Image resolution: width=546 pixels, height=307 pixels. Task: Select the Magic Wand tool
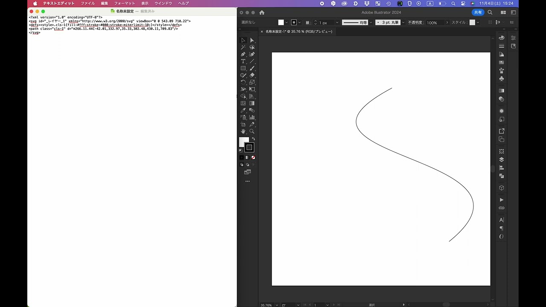coord(243,47)
